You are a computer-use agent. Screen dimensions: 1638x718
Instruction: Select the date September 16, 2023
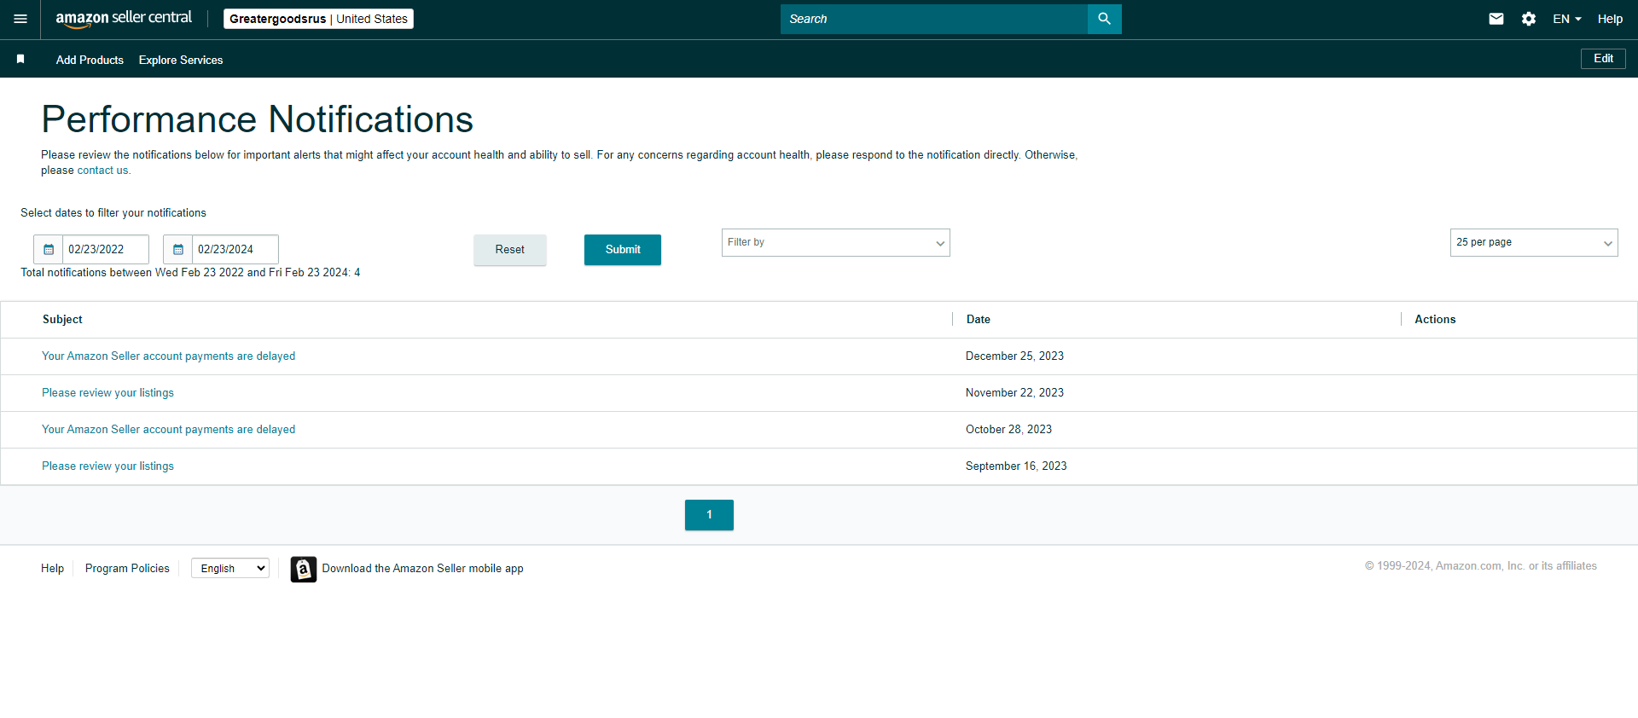1016,466
